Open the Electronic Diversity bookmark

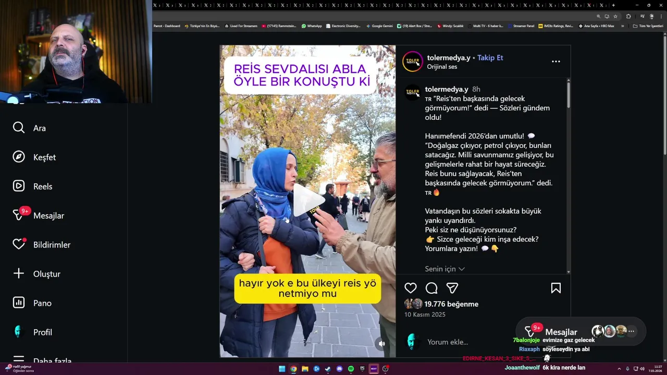coord(343,26)
